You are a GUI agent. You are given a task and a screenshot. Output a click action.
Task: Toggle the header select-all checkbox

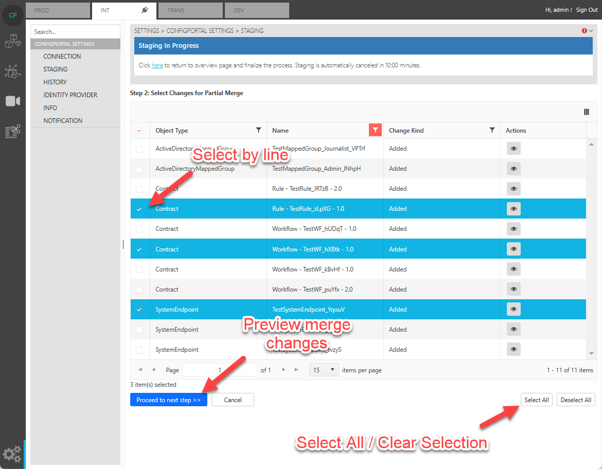[139, 131]
